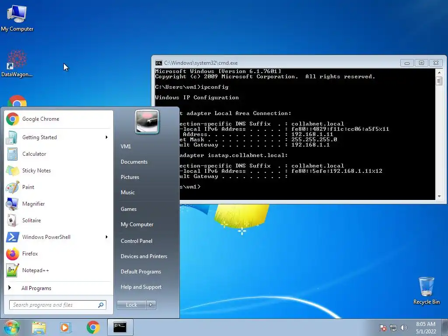The image size is (448, 336).
Task: Open Firefox from the Start menu
Action: pos(59,254)
